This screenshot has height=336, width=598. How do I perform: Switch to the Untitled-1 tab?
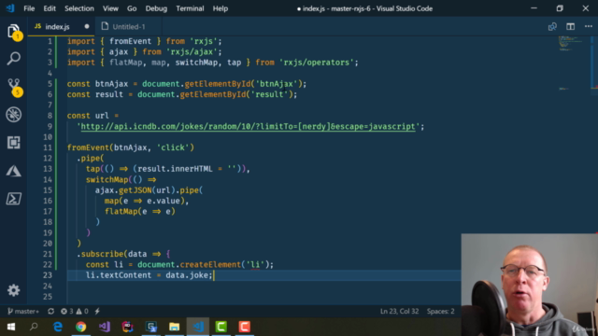point(129,27)
